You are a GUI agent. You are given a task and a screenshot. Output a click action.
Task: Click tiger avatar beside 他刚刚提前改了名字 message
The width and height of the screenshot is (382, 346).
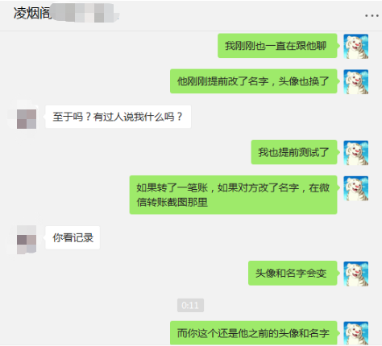(x=356, y=82)
